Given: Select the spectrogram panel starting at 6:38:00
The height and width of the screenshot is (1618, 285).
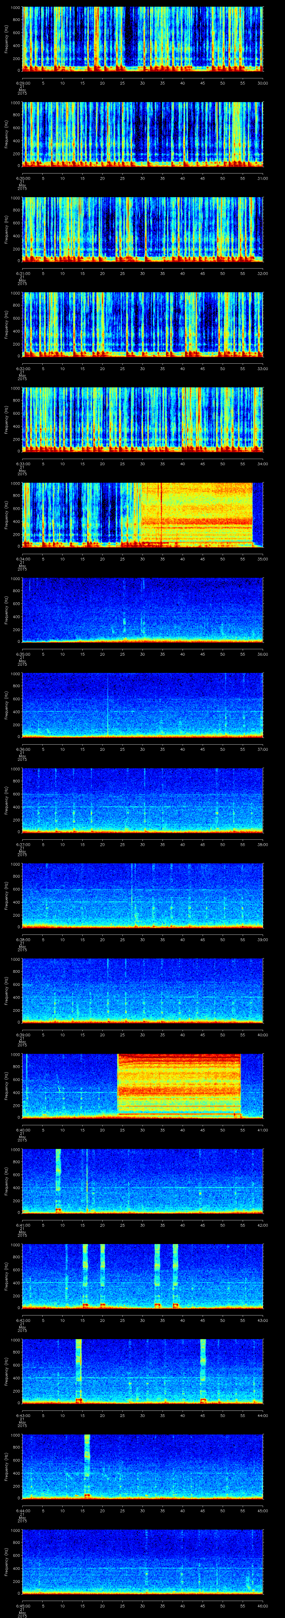Looking at the screenshot, I should pyautogui.click(x=143, y=895).
